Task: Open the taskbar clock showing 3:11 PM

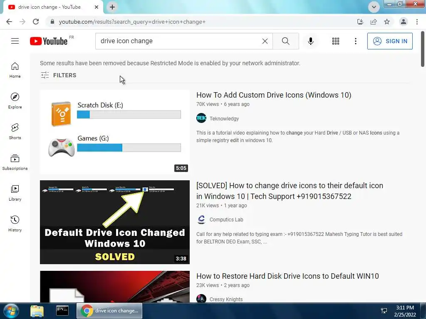Action: (x=405, y=311)
